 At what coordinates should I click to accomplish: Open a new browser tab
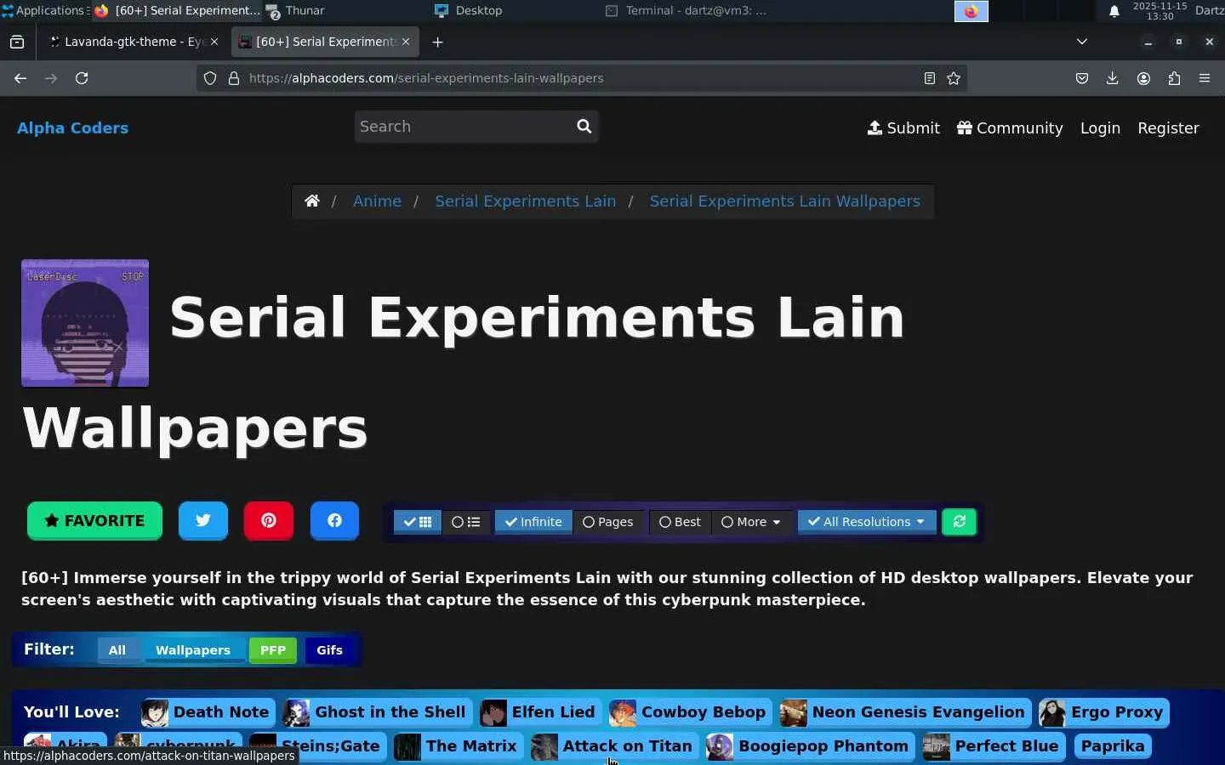(x=437, y=42)
